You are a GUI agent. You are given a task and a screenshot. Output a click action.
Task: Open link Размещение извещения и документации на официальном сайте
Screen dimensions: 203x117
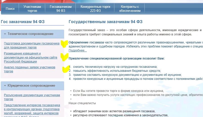31,57
